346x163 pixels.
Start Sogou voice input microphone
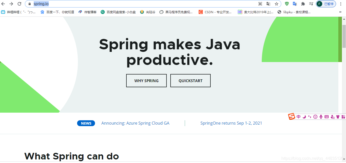coord(321,117)
